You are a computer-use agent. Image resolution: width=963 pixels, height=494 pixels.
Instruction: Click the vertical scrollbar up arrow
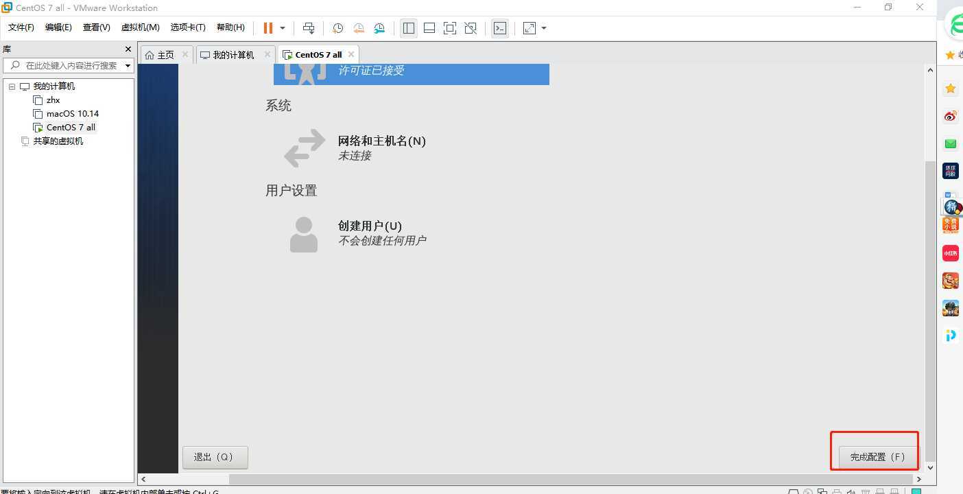tap(931, 70)
